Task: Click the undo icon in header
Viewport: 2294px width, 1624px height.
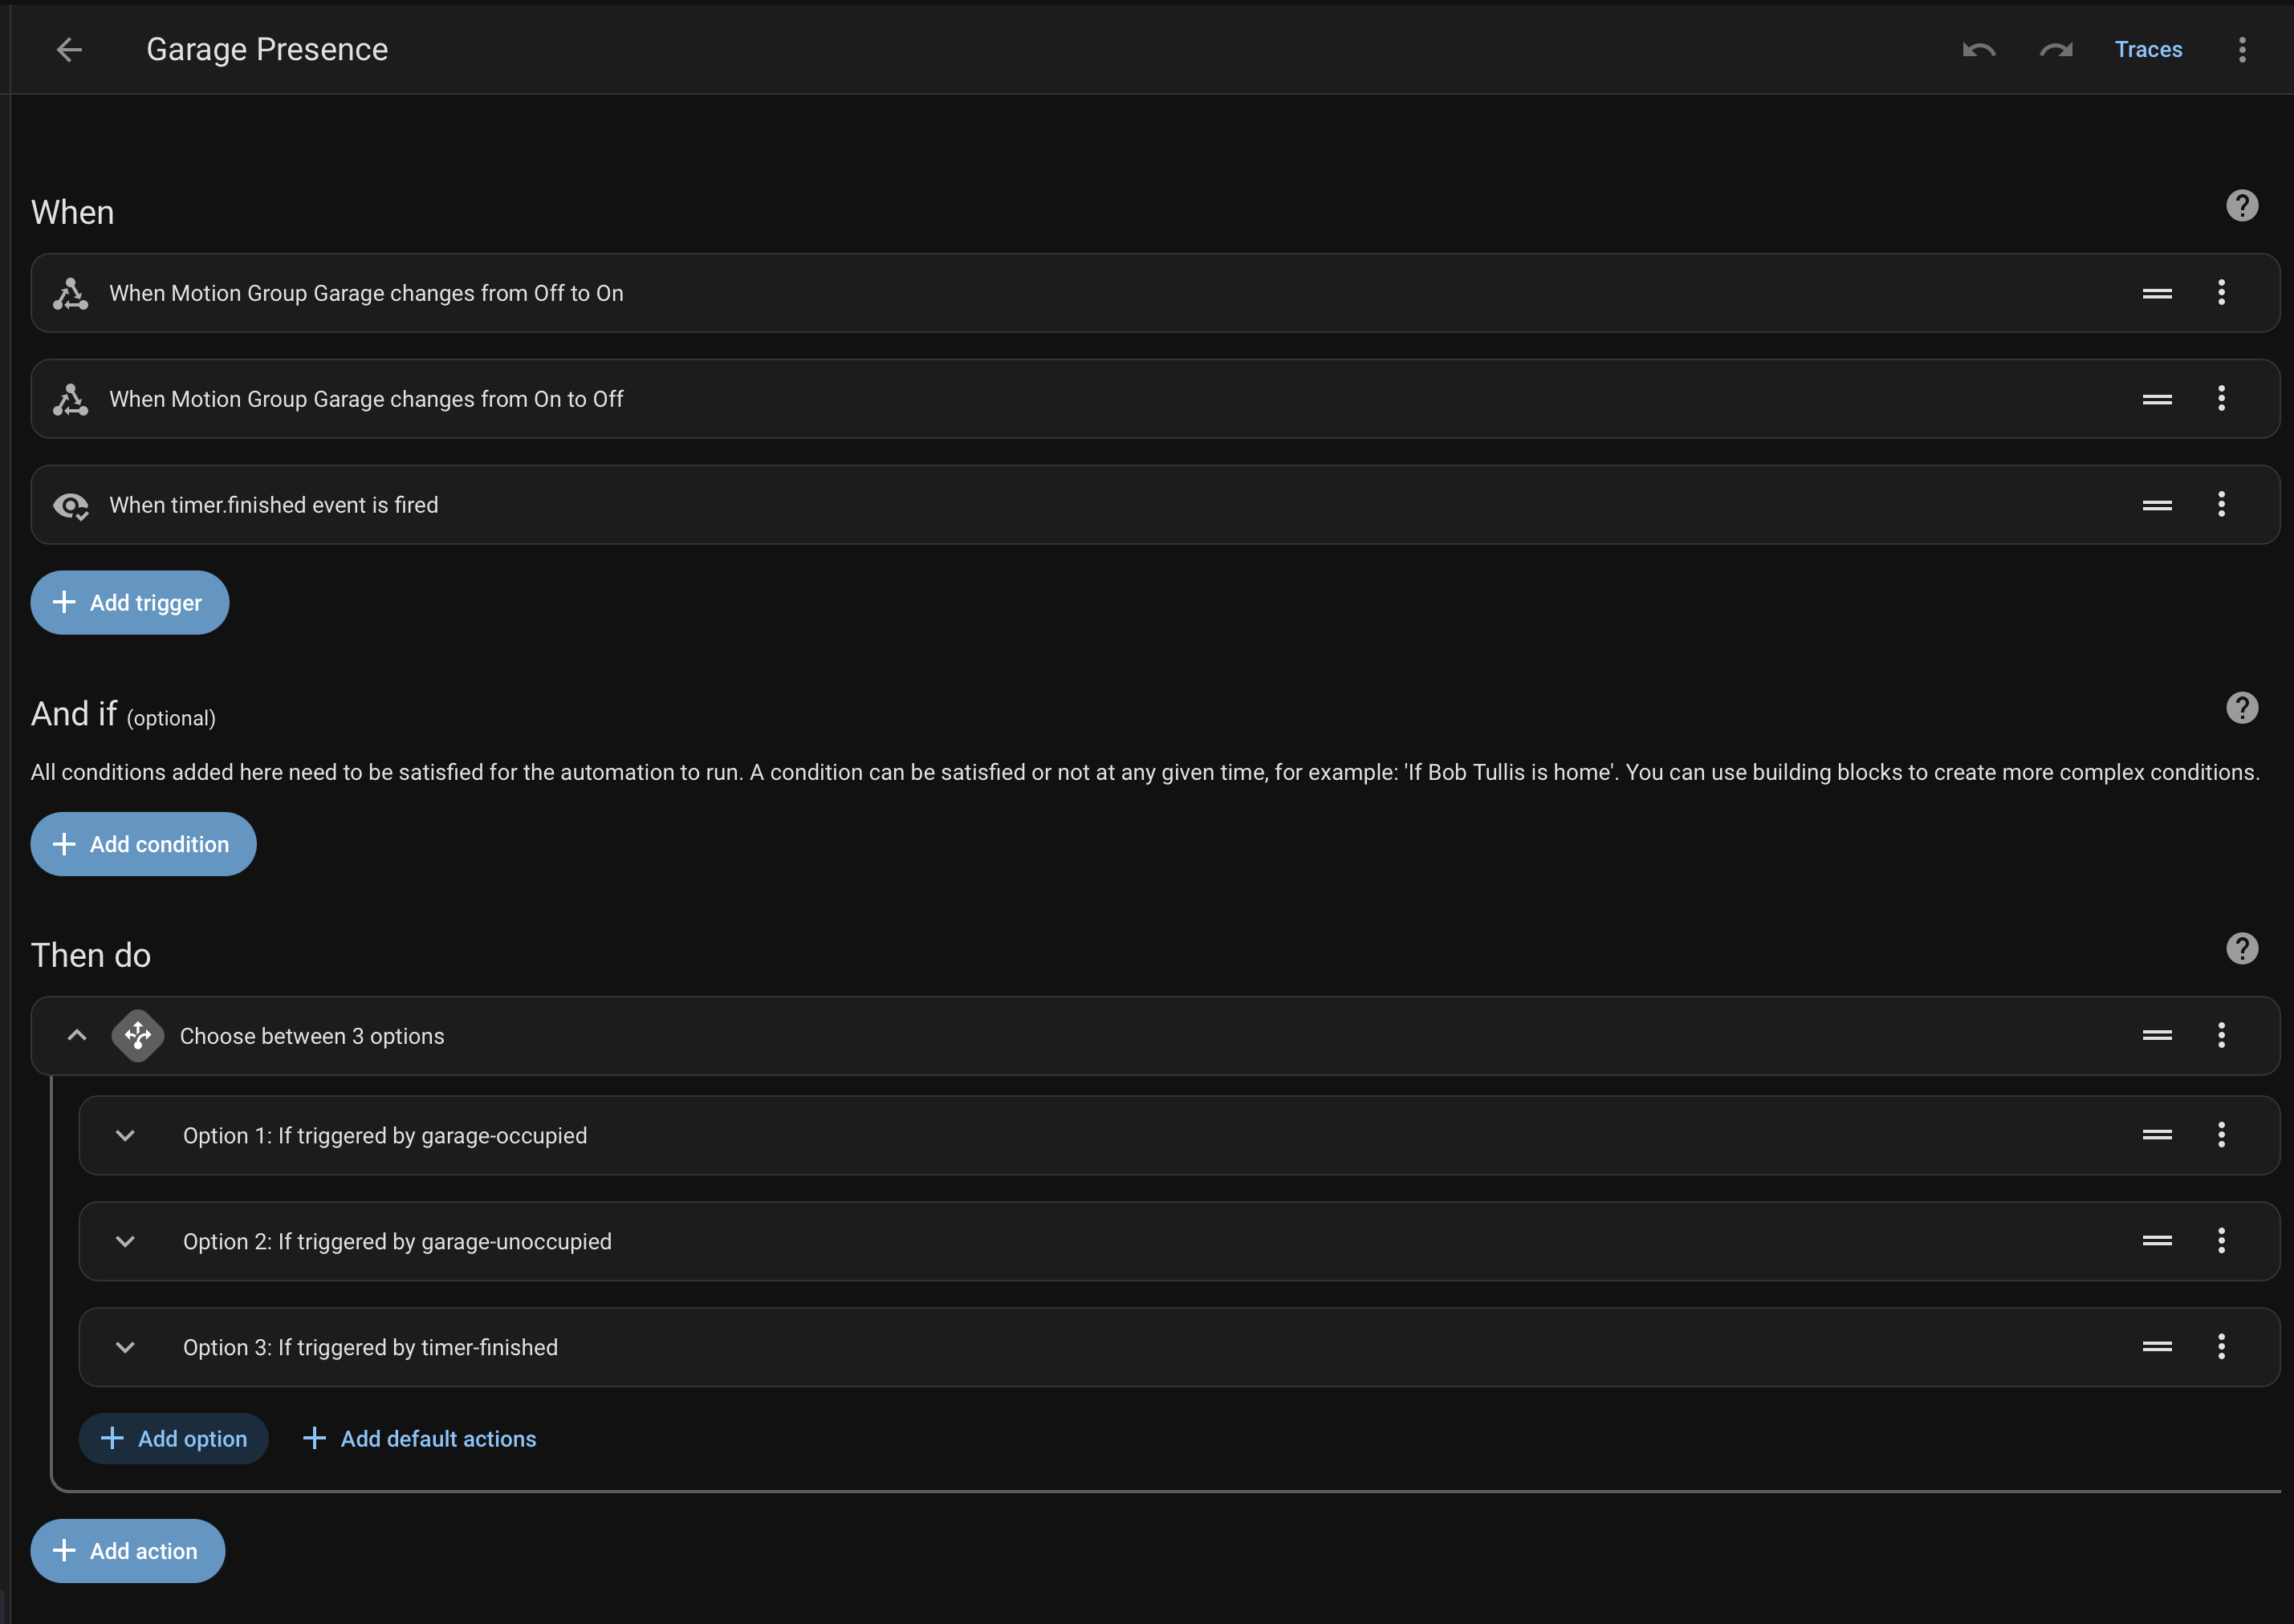Action: pos(1978,49)
